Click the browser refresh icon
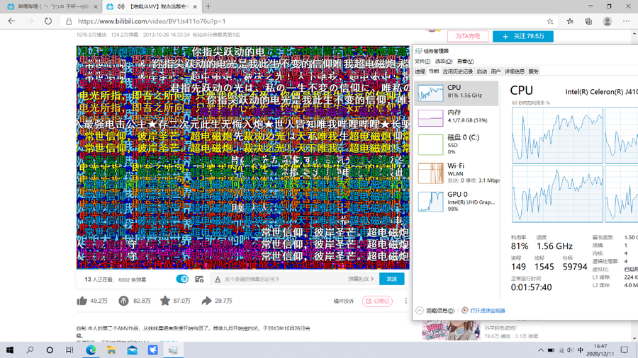The width and height of the screenshot is (638, 358). pyautogui.click(x=47, y=21)
